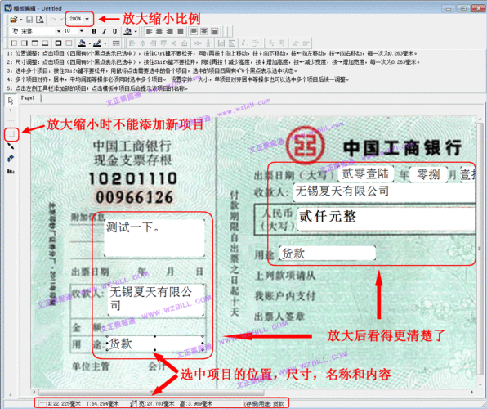487x409 pixels.
Task: Click the border line style icon
Action: point(116,43)
